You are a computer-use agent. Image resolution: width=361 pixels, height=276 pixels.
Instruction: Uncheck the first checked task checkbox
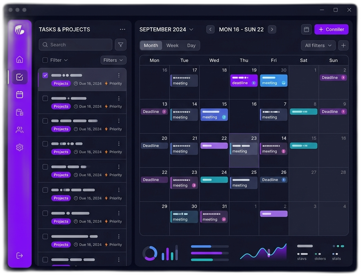click(45, 75)
